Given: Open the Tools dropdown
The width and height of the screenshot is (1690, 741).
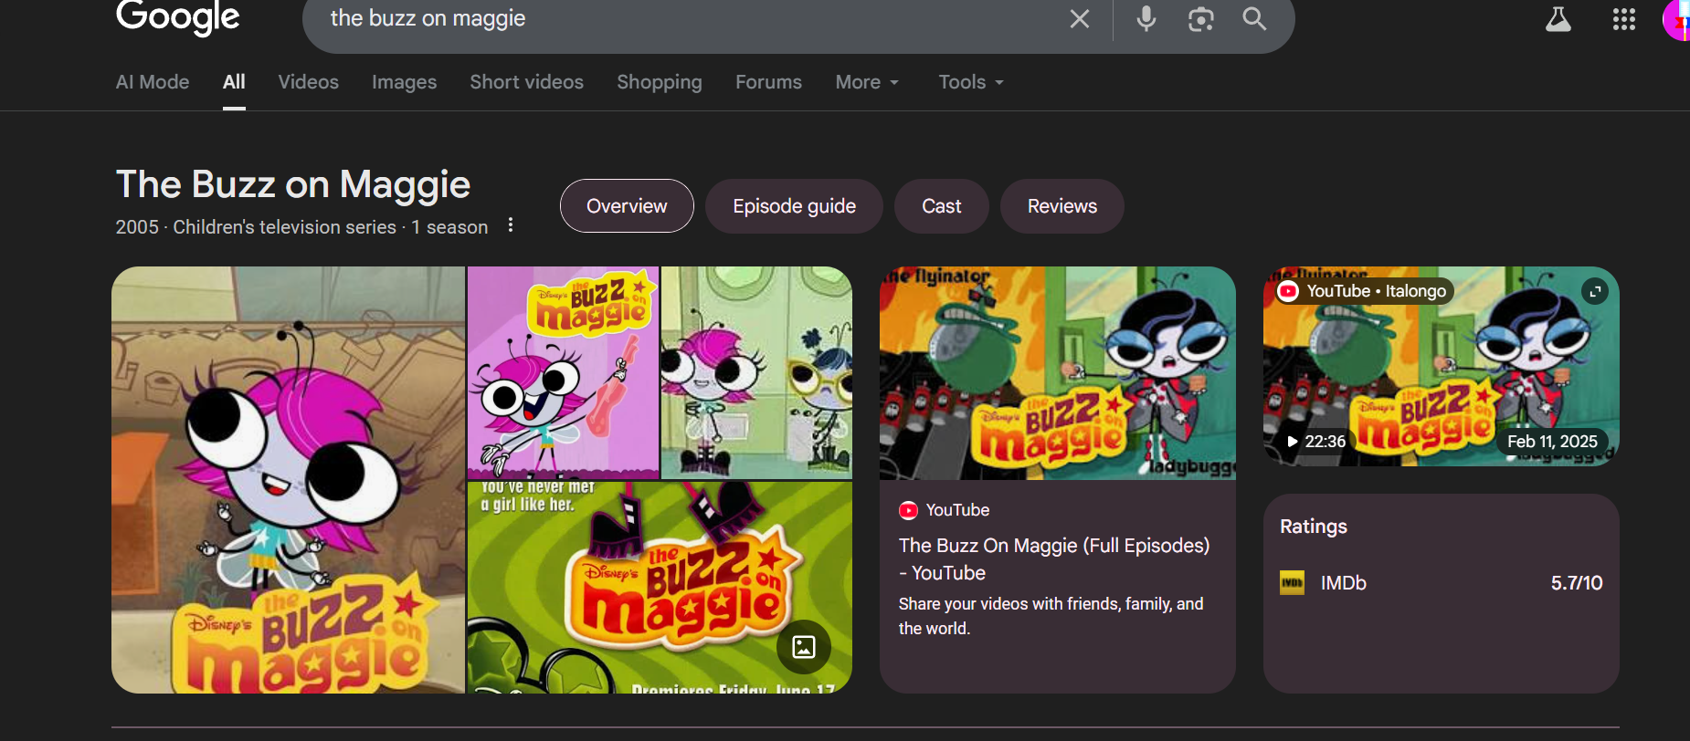Looking at the screenshot, I should (970, 82).
